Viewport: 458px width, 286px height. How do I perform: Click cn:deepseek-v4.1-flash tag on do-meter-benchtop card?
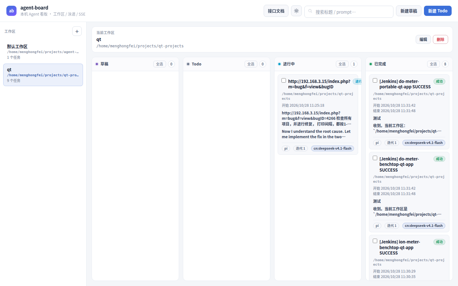click(424, 226)
